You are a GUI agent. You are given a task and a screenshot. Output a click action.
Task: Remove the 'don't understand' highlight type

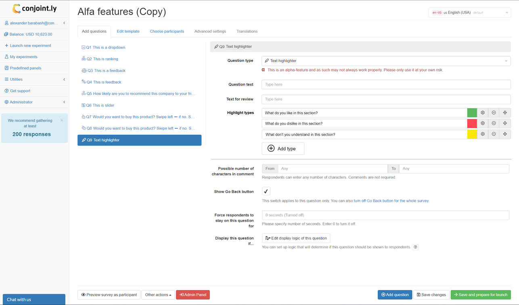[x=494, y=134]
